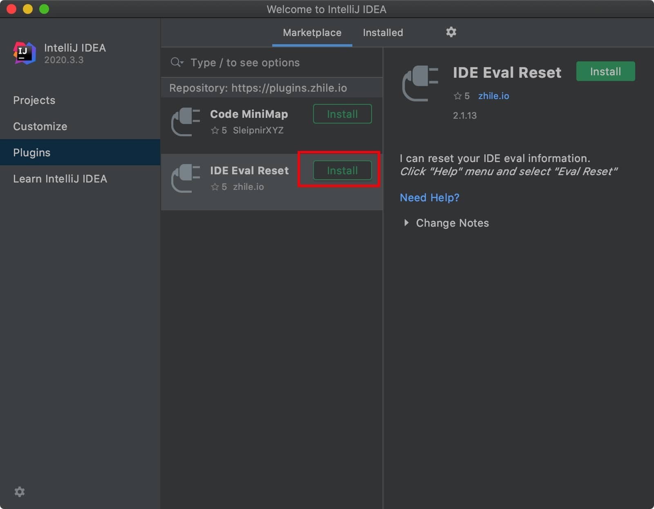Click the search magnifier options icon
The width and height of the screenshot is (654, 509).
click(x=177, y=62)
